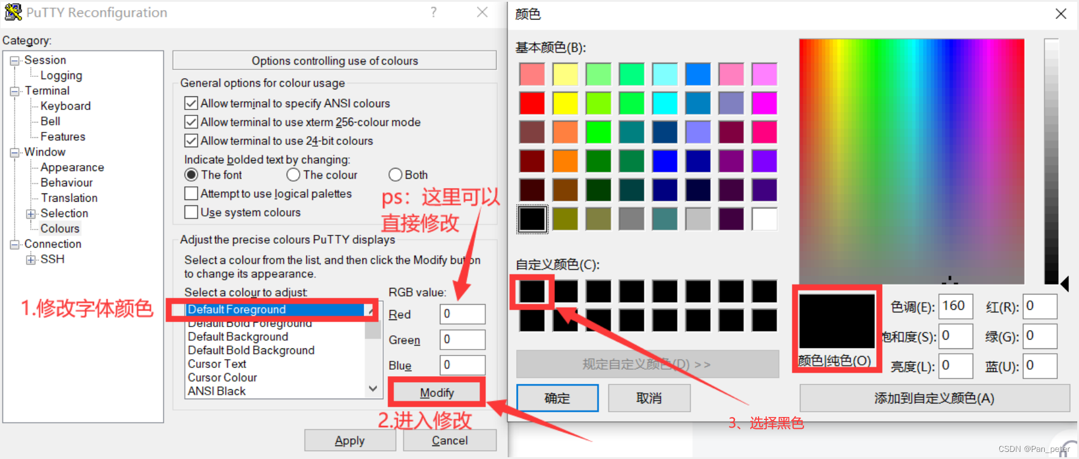Click the Cancel button in PuTTY
1079x459 pixels.
point(450,441)
